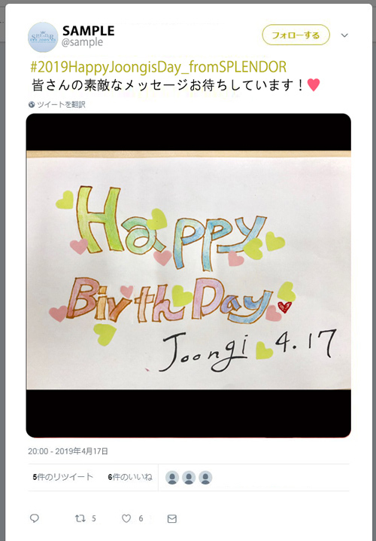This screenshot has width=376, height=541.
Task: Click the envelope direct message icon
Action: pos(171,518)
